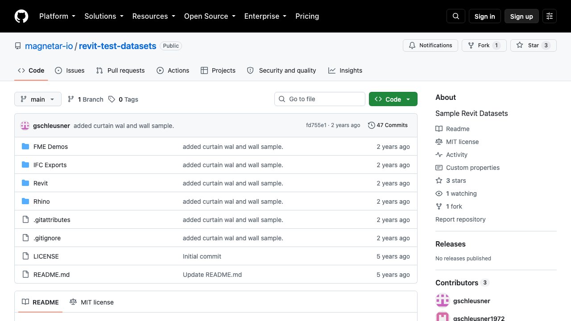The image size is (571, 321).
Task: Click the folder icon next to Revit
Action: [25, 183]
